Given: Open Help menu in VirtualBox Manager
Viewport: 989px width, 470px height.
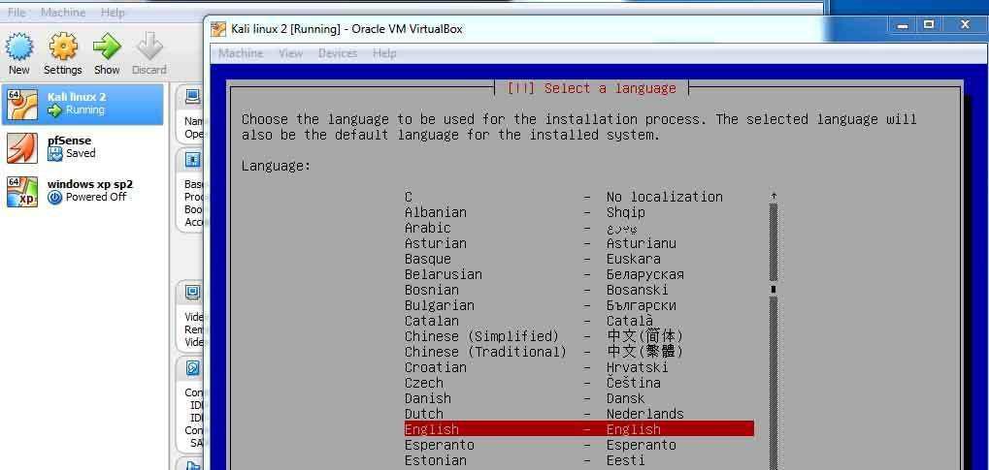Looking at the screenshot, I should coord(113,12).
